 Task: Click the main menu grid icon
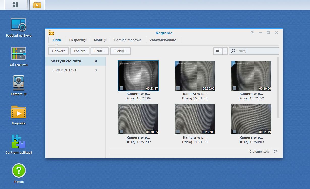click(x=15, y=5)
